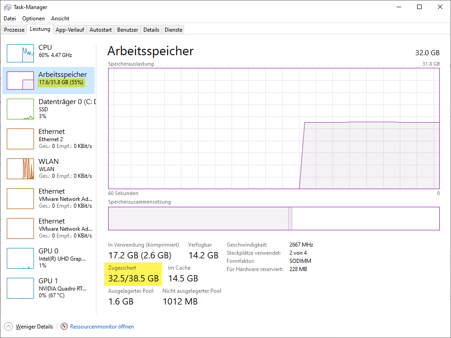
Task: Open GPU 0 Intel UHD Graphics entry
Action: pyautogui.click(x=20, y=258)
